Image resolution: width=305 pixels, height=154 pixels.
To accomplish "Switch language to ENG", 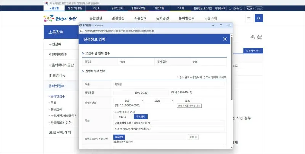I will coord(258,8).
